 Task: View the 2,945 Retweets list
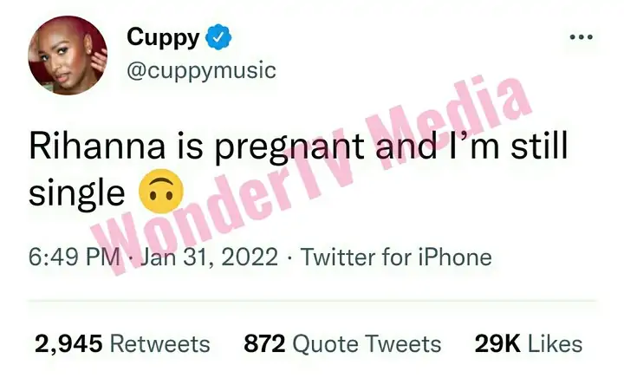[122, 344]
